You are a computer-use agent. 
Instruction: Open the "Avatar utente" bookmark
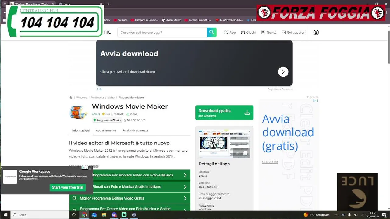point(172,20)
